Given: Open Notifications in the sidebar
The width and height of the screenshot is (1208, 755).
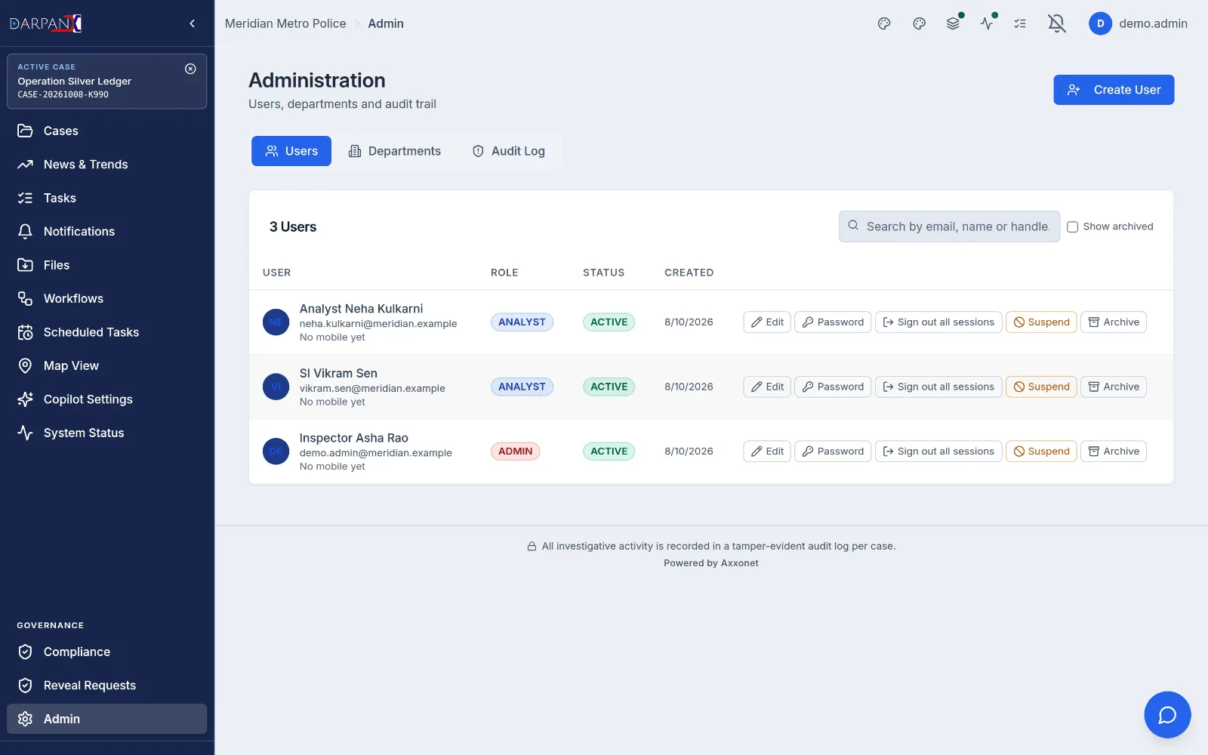Looking at the screenshot, I should coord(106,232).
